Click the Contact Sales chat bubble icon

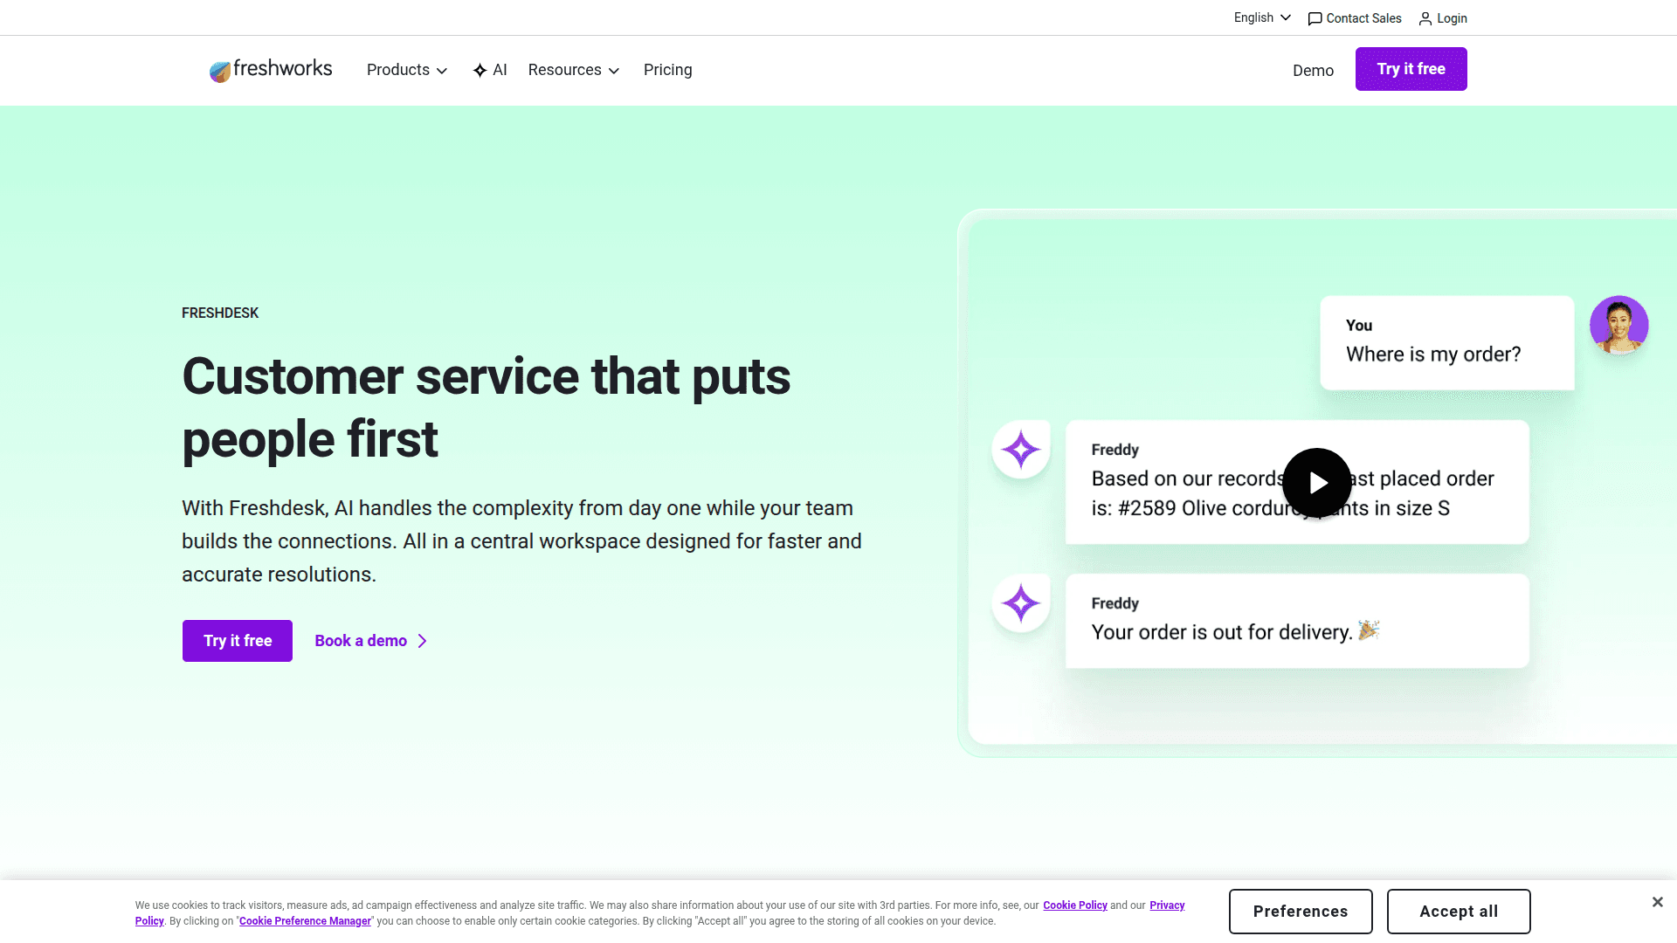point(1315,18)
